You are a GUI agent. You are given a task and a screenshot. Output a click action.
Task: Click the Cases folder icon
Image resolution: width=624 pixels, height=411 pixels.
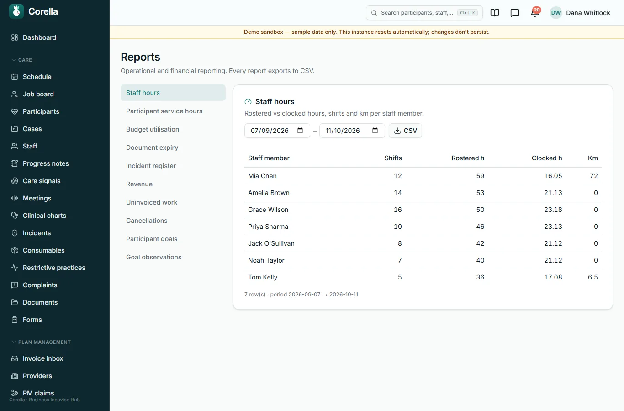click(15, 129)
